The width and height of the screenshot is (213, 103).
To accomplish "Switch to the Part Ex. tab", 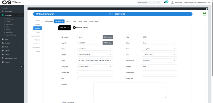I will 68,21.
